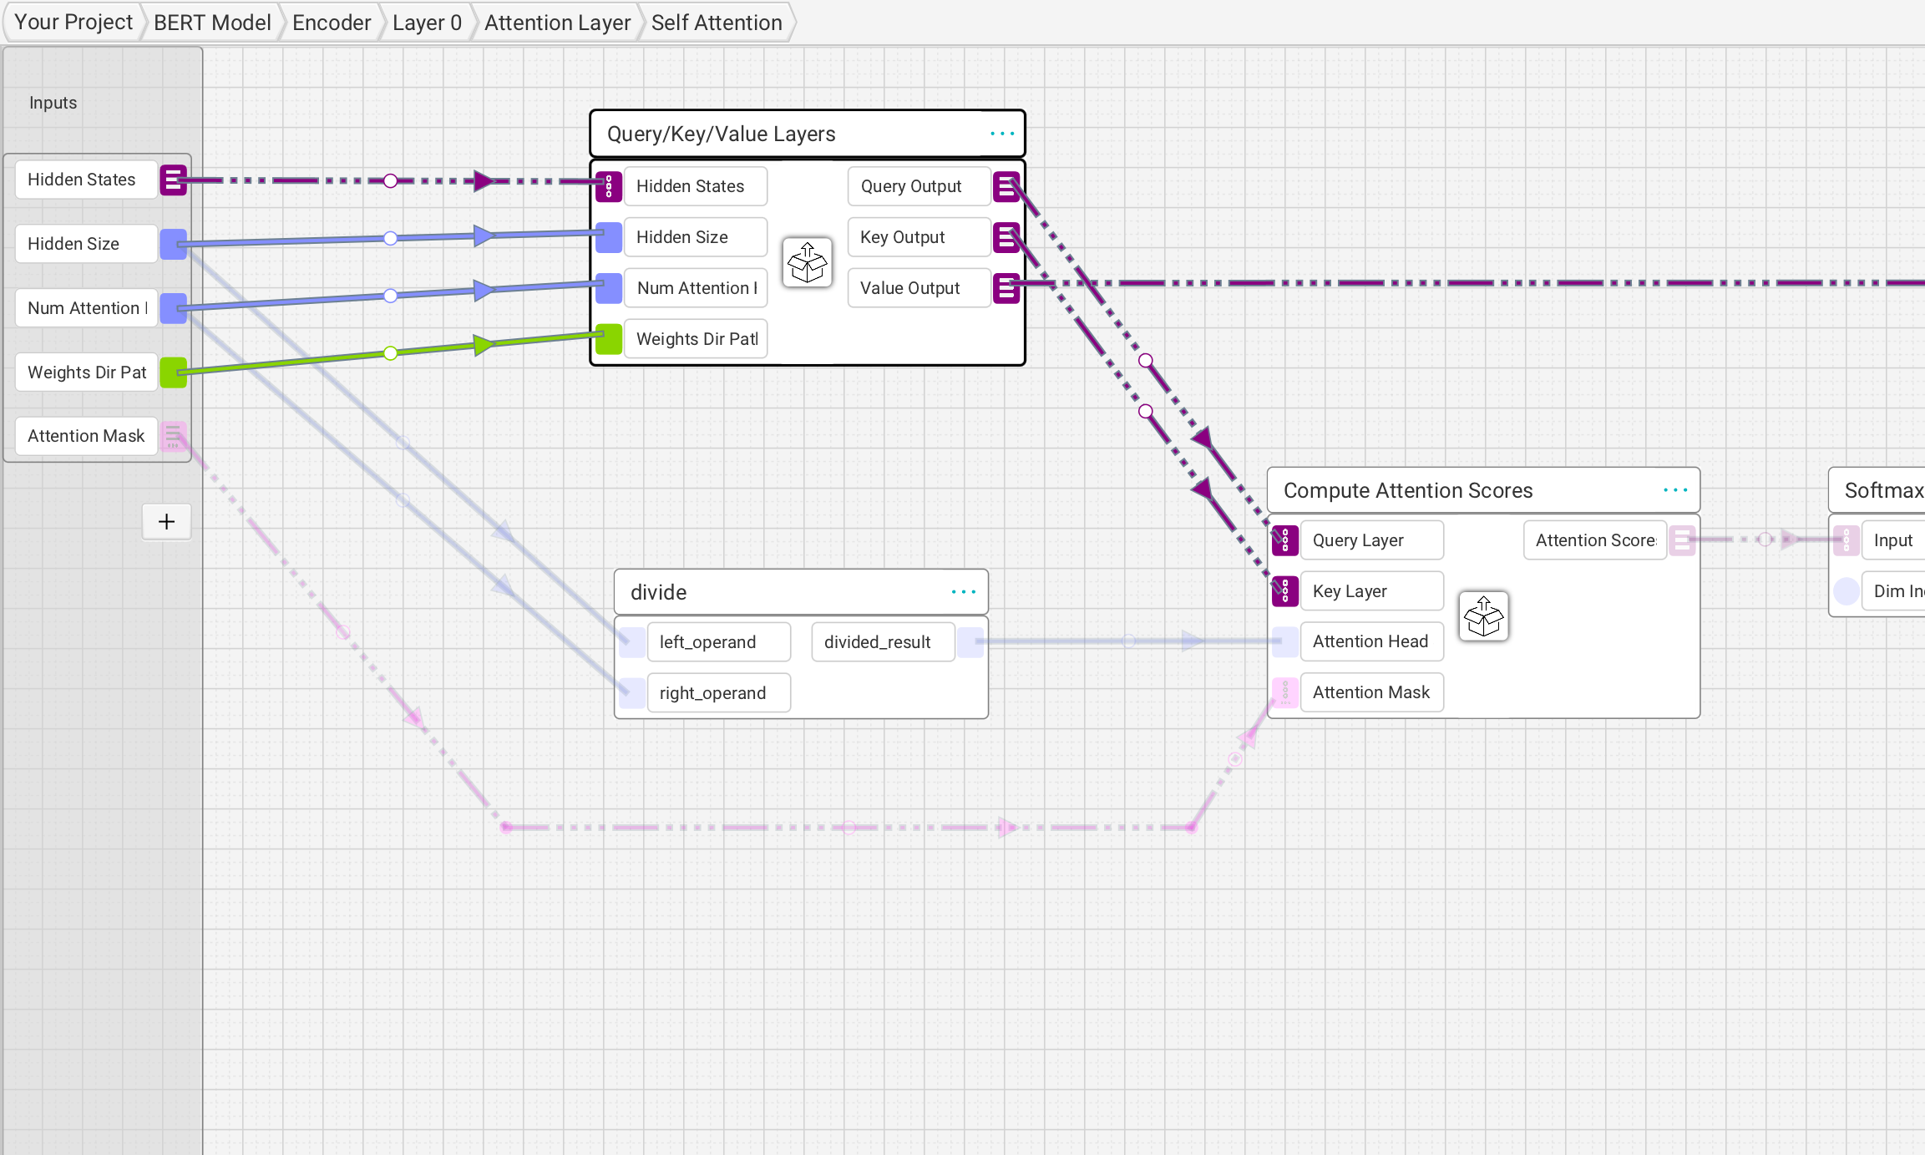Image resolution: width=1925 pixels, height=1155 pixels.
Task: Click the purple Hidden States output port in Inputs
Action: tap(173, 180)
